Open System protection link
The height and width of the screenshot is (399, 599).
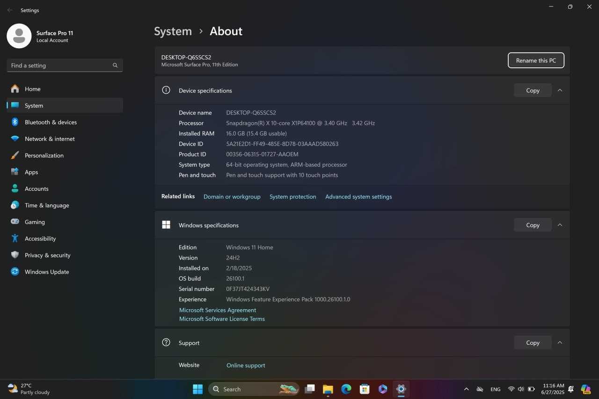point(292,197)
